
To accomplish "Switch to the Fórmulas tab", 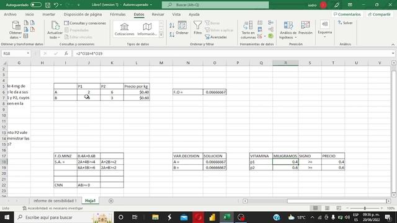I will click(x=118, y=14).
